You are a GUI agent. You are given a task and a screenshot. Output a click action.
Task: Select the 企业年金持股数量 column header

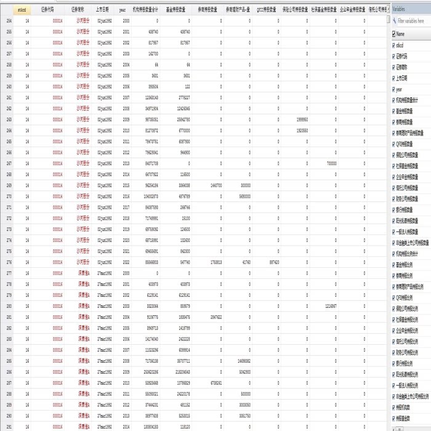click(x=353, y=10)
